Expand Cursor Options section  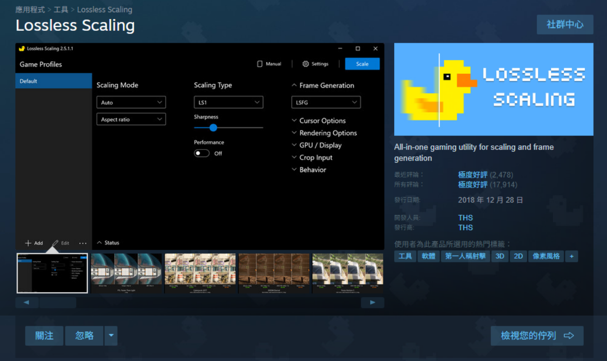(x=319, y=120)
